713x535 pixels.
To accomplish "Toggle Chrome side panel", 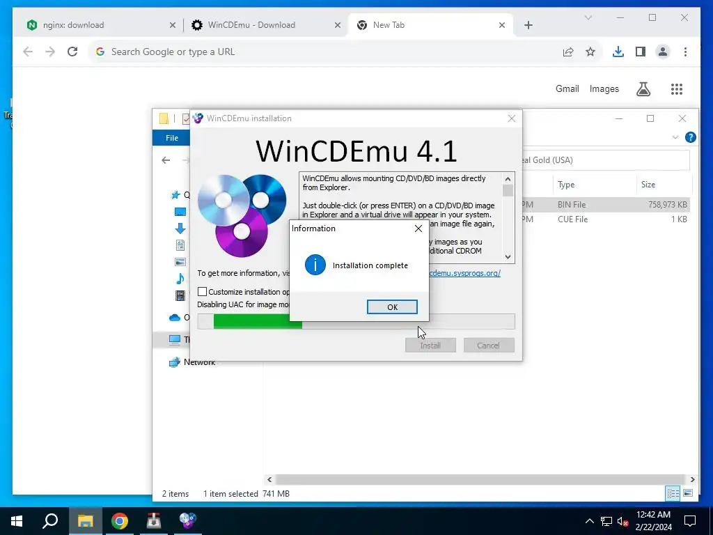I will point(641,52).
